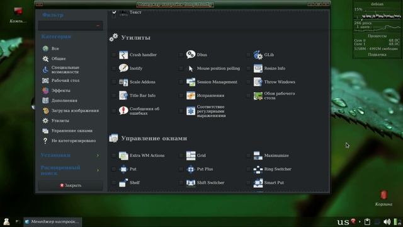The width and height of the screenshot is (403, 227).
Task: Open the Resize Info plugin icon
Action: tap(258, 68)
